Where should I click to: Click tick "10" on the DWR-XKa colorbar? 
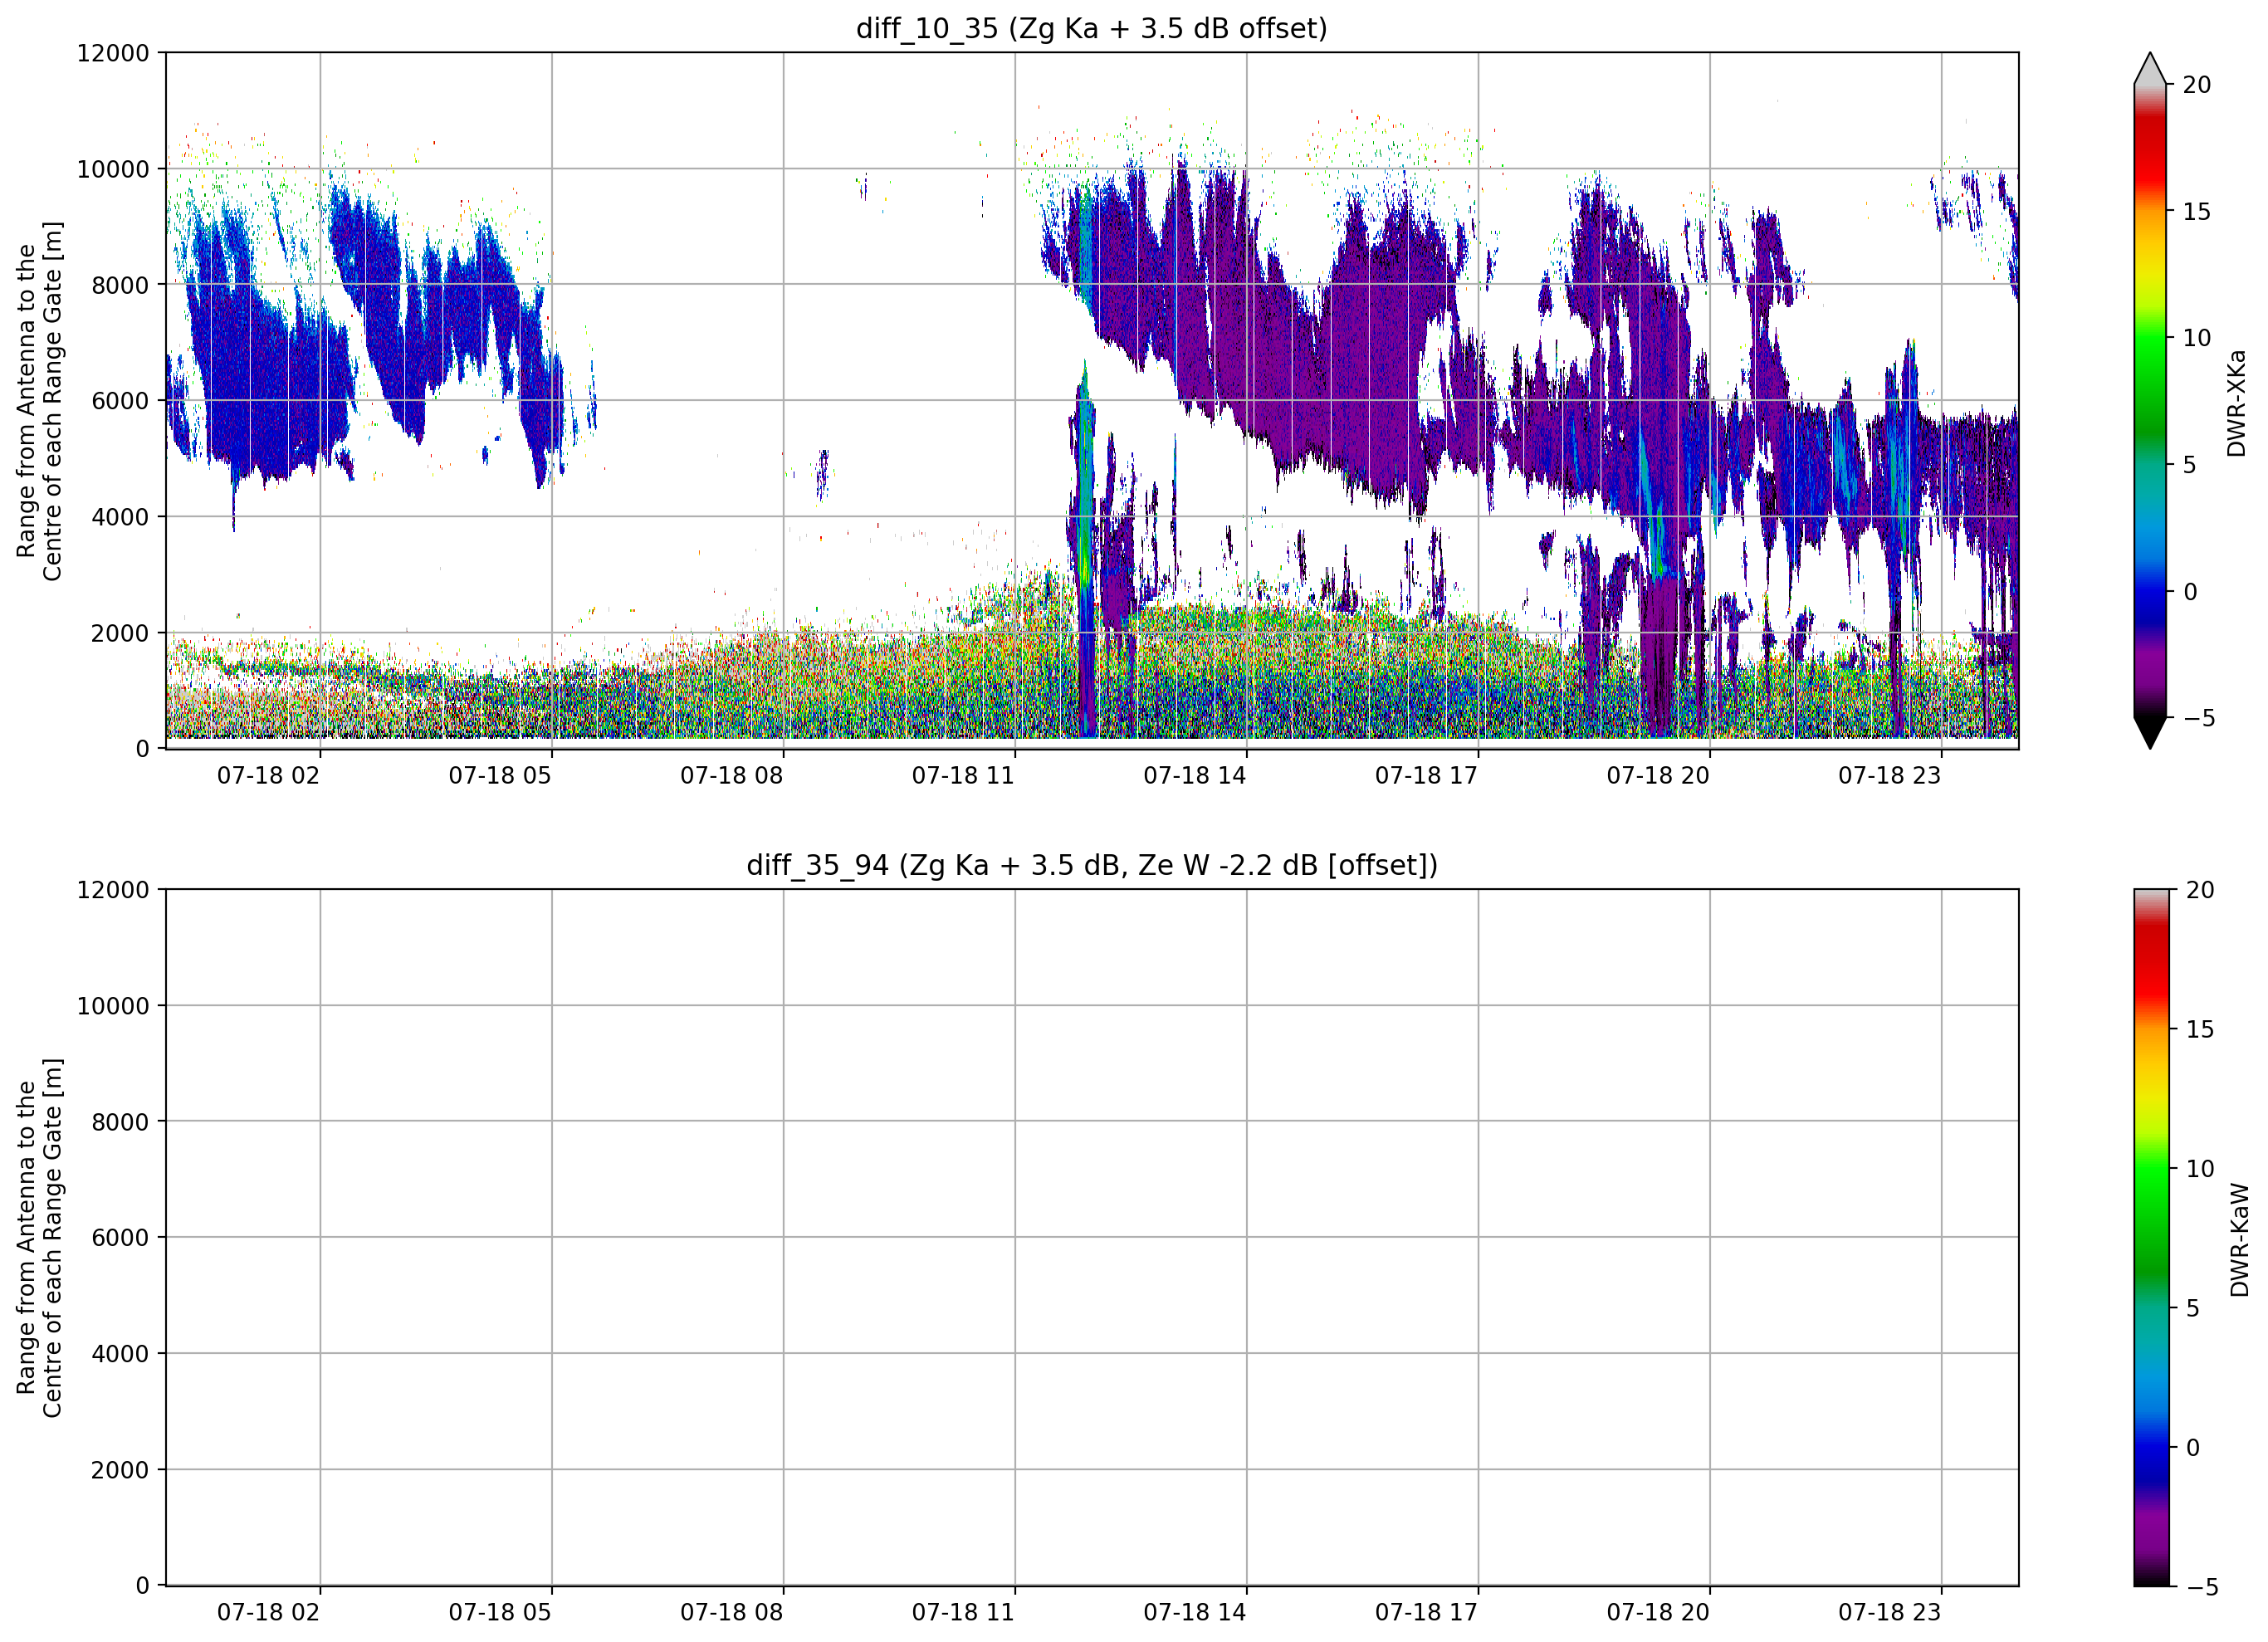pyautogui.click(x=2197, y=338)
